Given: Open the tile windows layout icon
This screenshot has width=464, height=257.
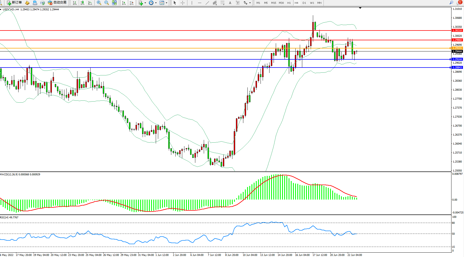Looking at the screenshot, I should (x=114, y=3).
